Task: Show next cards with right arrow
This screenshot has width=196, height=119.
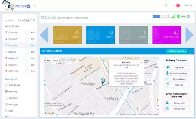Action: [189, 35]
